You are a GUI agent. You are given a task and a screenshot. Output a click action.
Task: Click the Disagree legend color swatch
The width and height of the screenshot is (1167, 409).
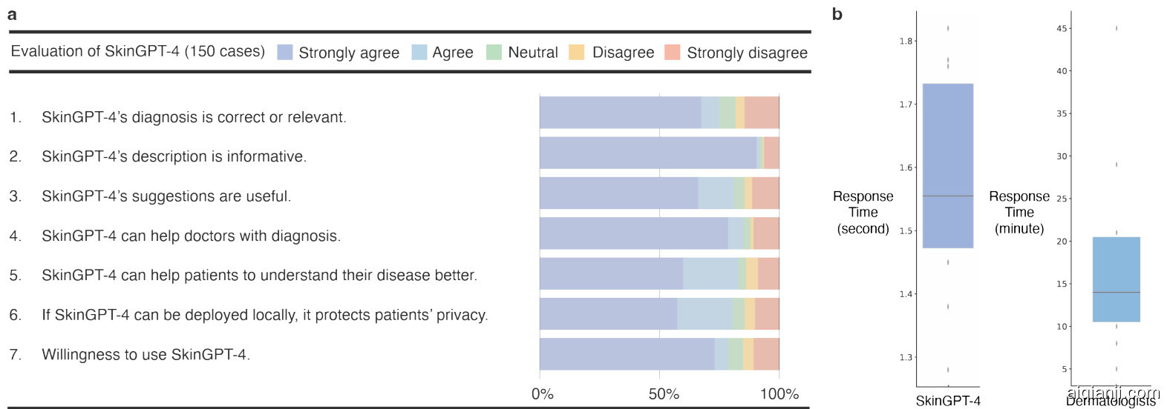pyautogui.click(x=577, y=52)
